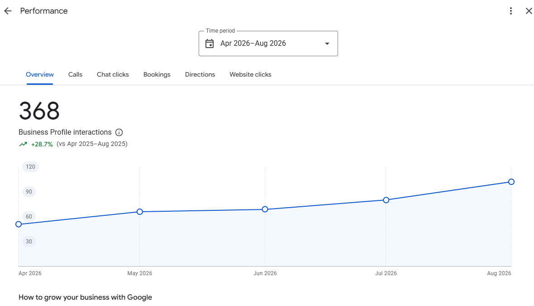
Task: Click the 'Aug 2026' x-axis label
Action: coord(499,273)
